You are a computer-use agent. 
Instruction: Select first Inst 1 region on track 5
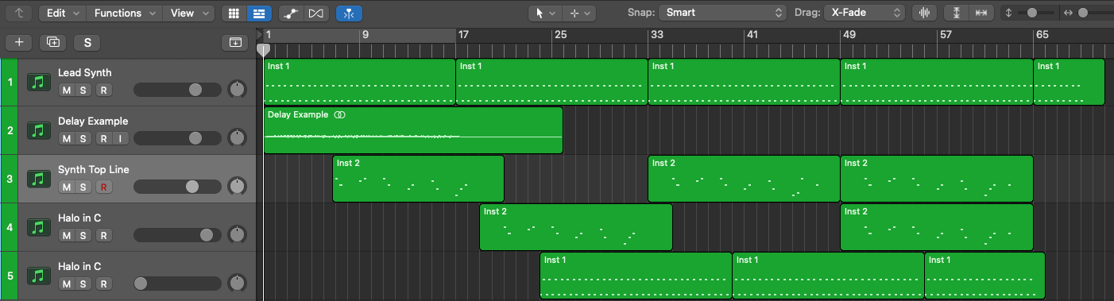pos(636,276)
